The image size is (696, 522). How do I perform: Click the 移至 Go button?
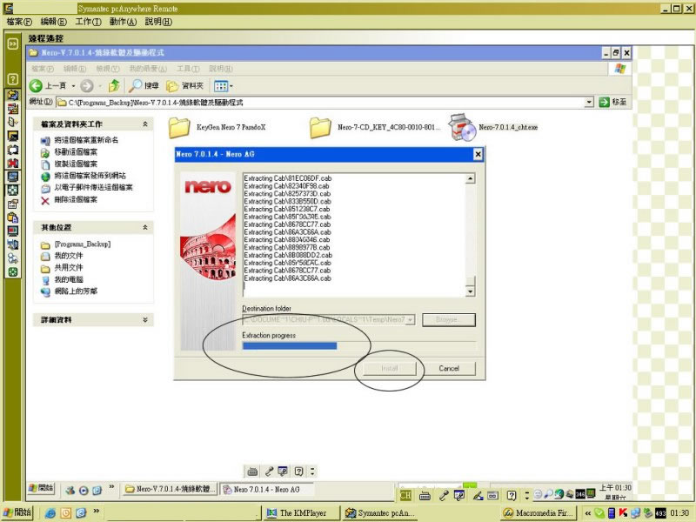pos(613,102)
